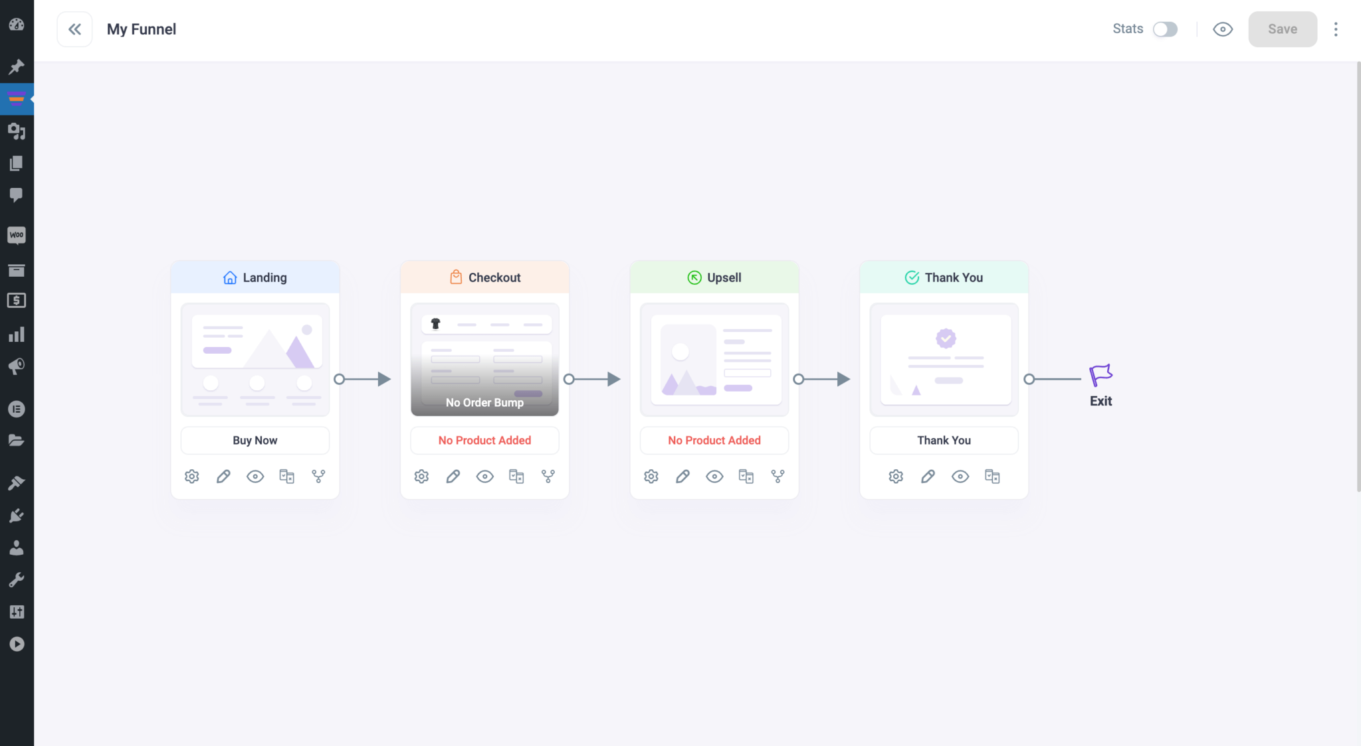Screen dimensions: 1361x746
Task: Preview the Upsell step with eye icon
Action: pos(714,476)
